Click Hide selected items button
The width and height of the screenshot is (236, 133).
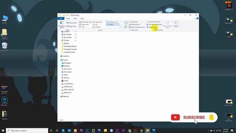click(167, 25)
